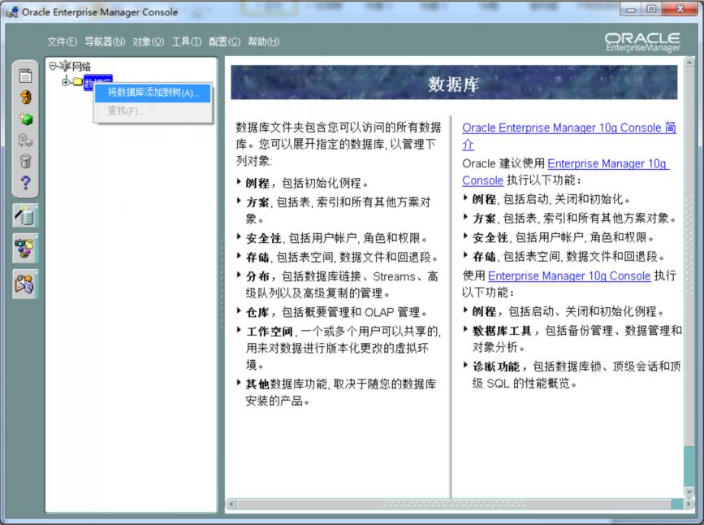Click the 仓库 OLAP 管理 bullet text
This screenshot has width=704, height=525.
point(336,312)
